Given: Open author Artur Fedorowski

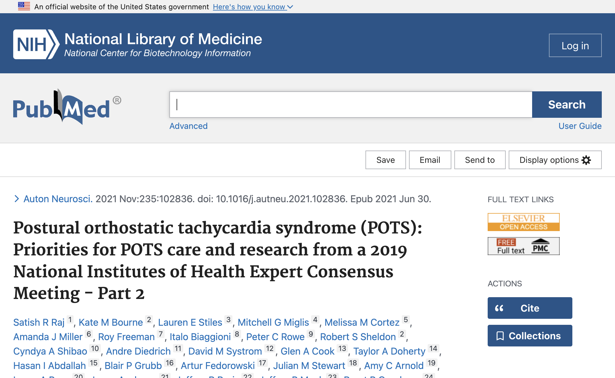Looking at the screenshot, I should tap(218, 366).
